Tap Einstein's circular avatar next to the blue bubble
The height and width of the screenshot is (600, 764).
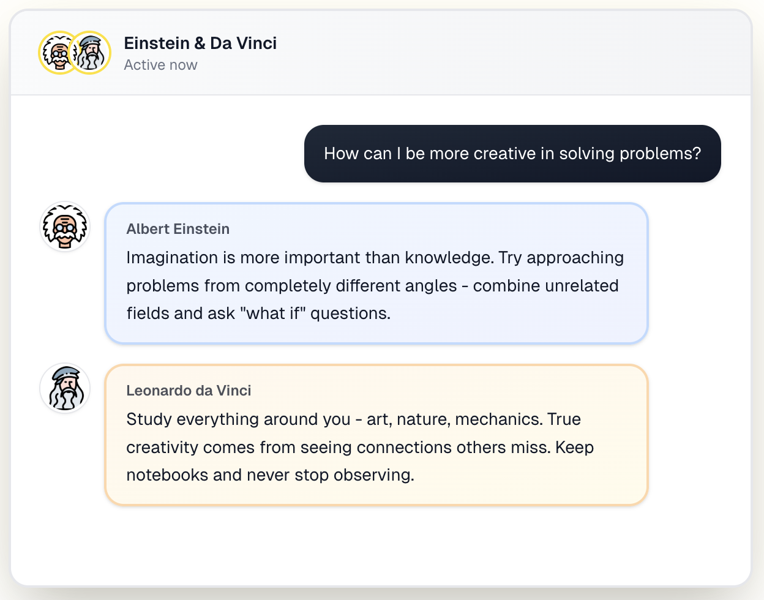click(64, 226)
